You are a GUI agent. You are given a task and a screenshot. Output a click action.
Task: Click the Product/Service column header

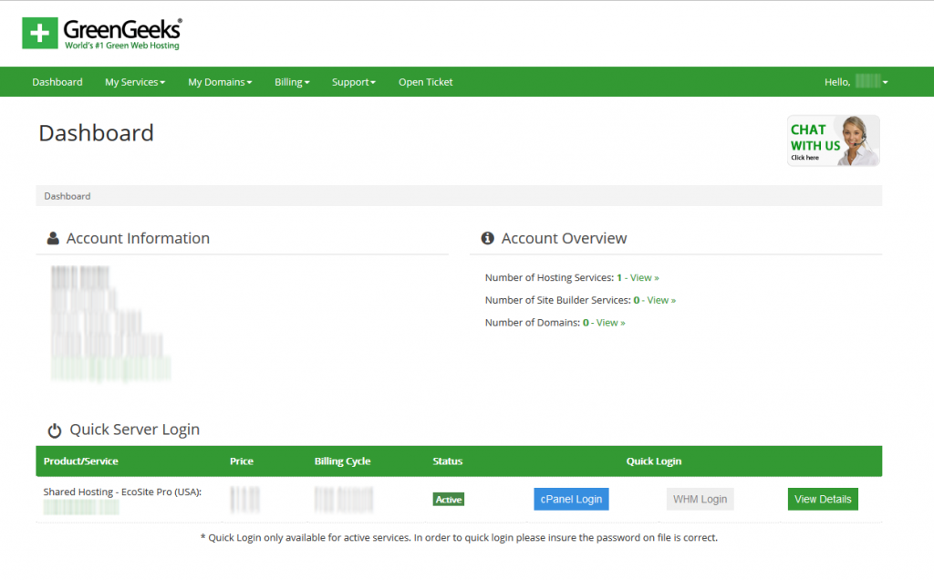(x=81, y=461)
